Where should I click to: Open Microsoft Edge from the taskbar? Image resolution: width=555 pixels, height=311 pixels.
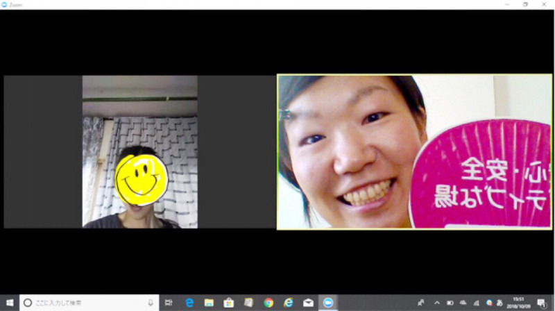pyautogui.click(x=189, y=303)
